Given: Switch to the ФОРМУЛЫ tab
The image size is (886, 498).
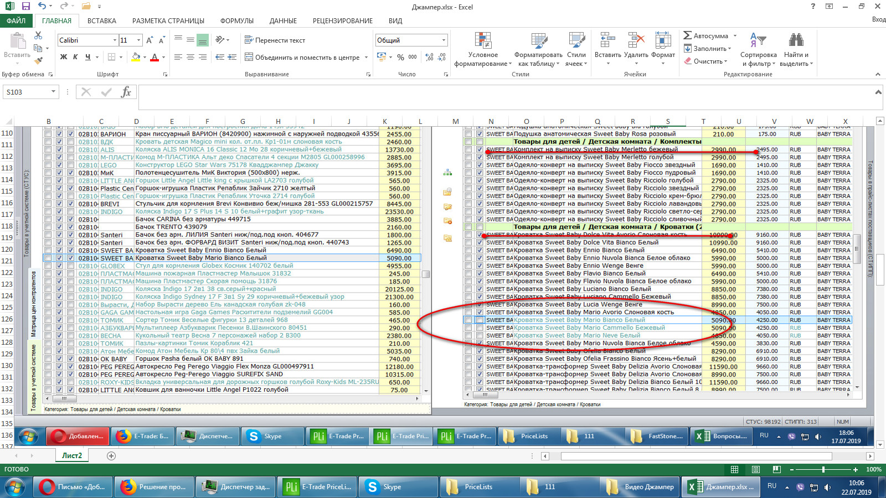Looking at the screenshot, I should tap(237, 20).
